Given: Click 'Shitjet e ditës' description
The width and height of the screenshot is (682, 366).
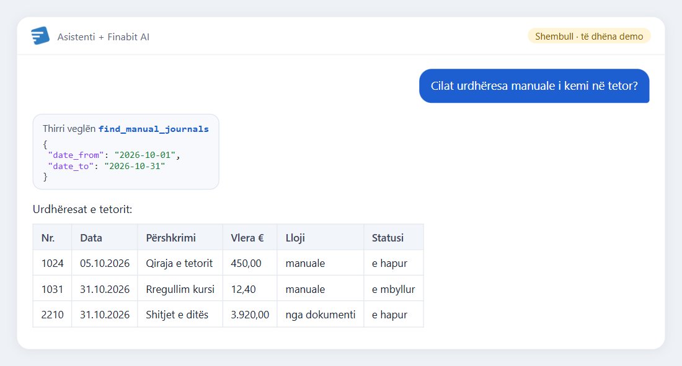Looking at the screenshot, I should [177, 314].
